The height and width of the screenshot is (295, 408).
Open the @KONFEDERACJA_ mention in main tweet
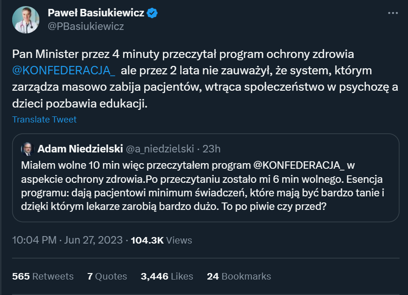[64, 70]
